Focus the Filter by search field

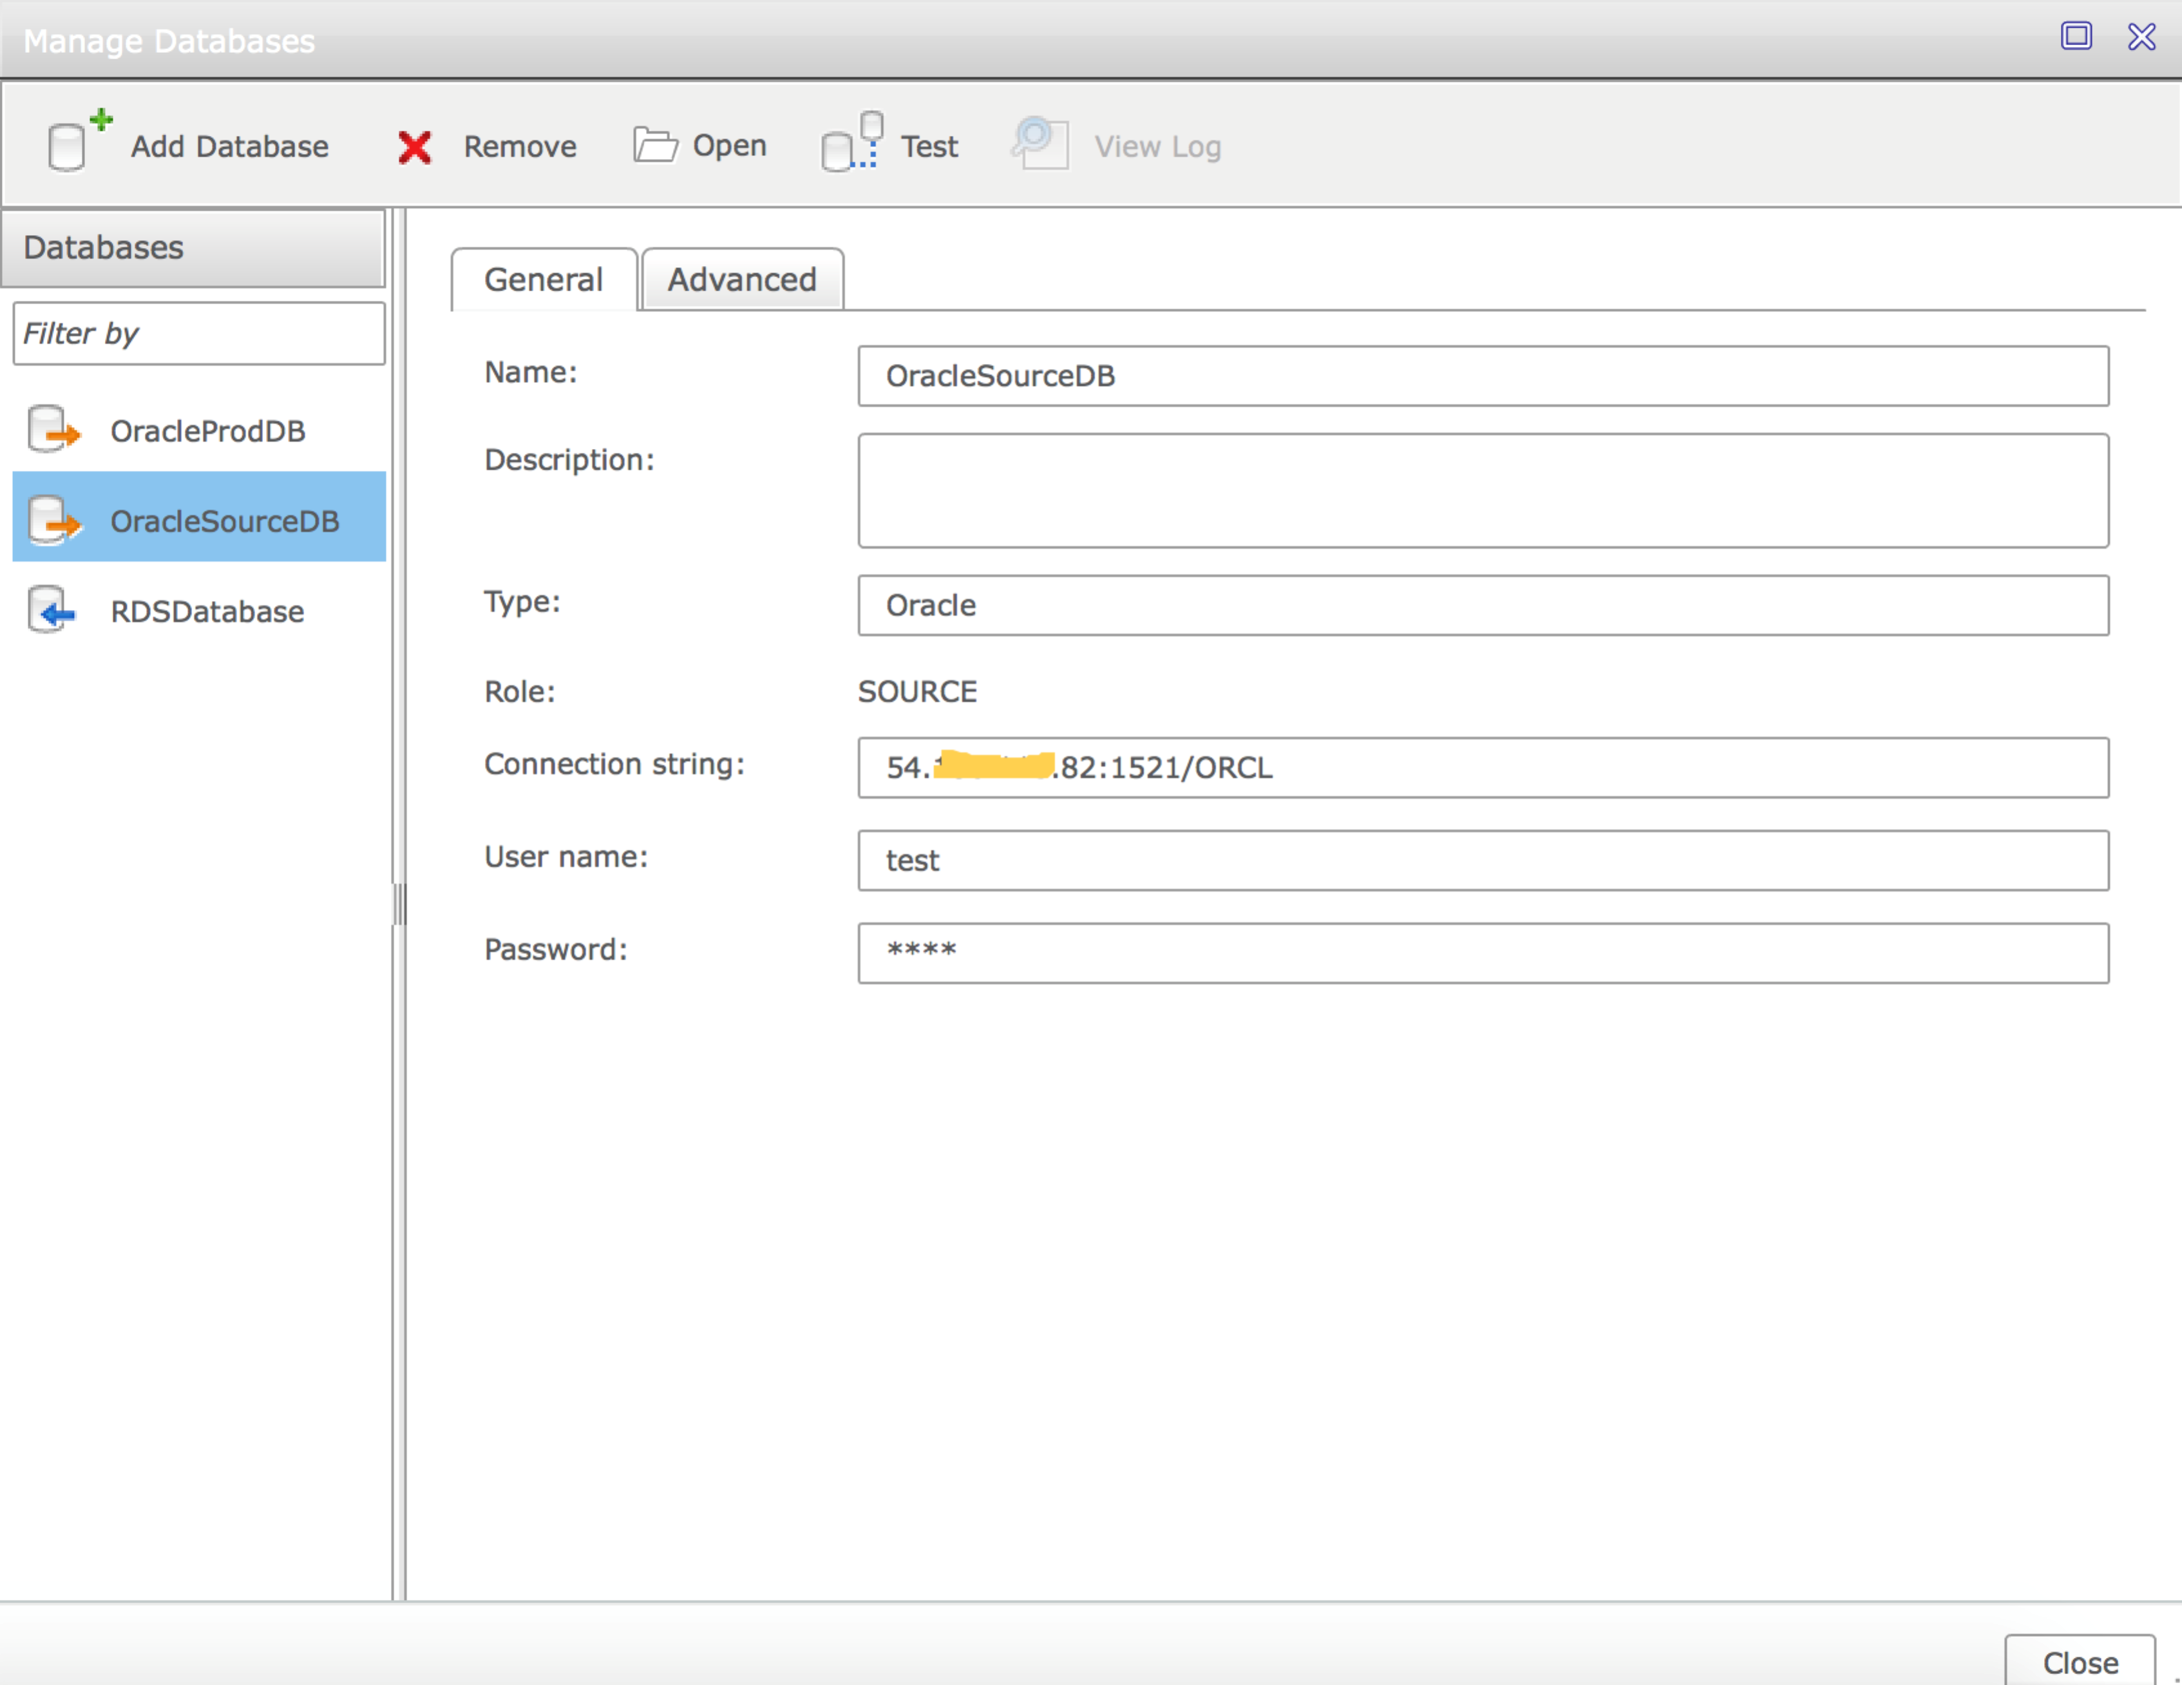(199, 334)
